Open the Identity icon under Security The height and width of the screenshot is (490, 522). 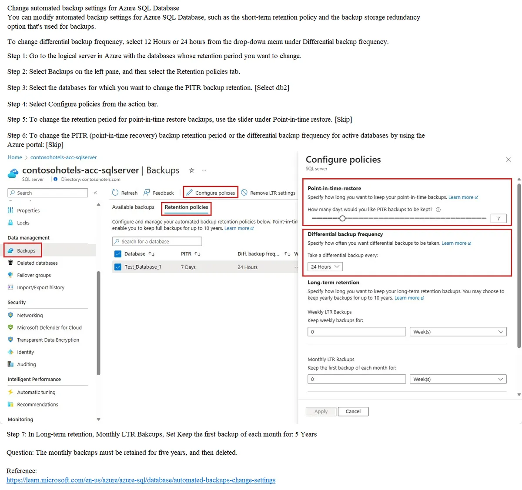pyautogui.click(x=10, y=352)
